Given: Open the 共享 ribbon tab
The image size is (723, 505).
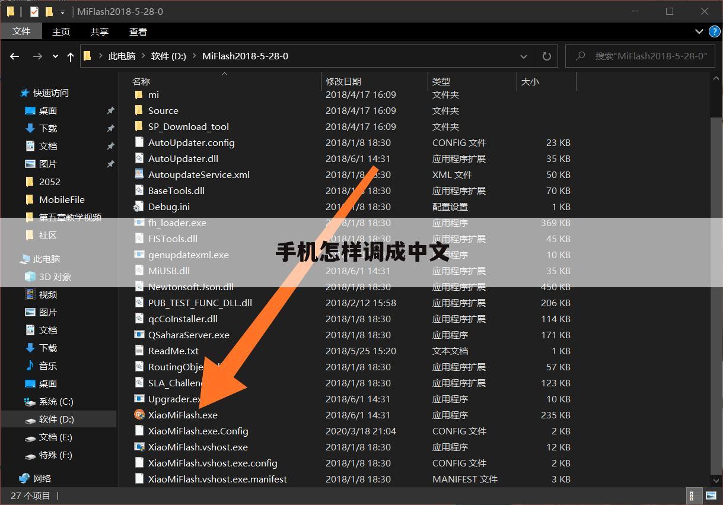Looking at the screenshot, I should (100, 31).
